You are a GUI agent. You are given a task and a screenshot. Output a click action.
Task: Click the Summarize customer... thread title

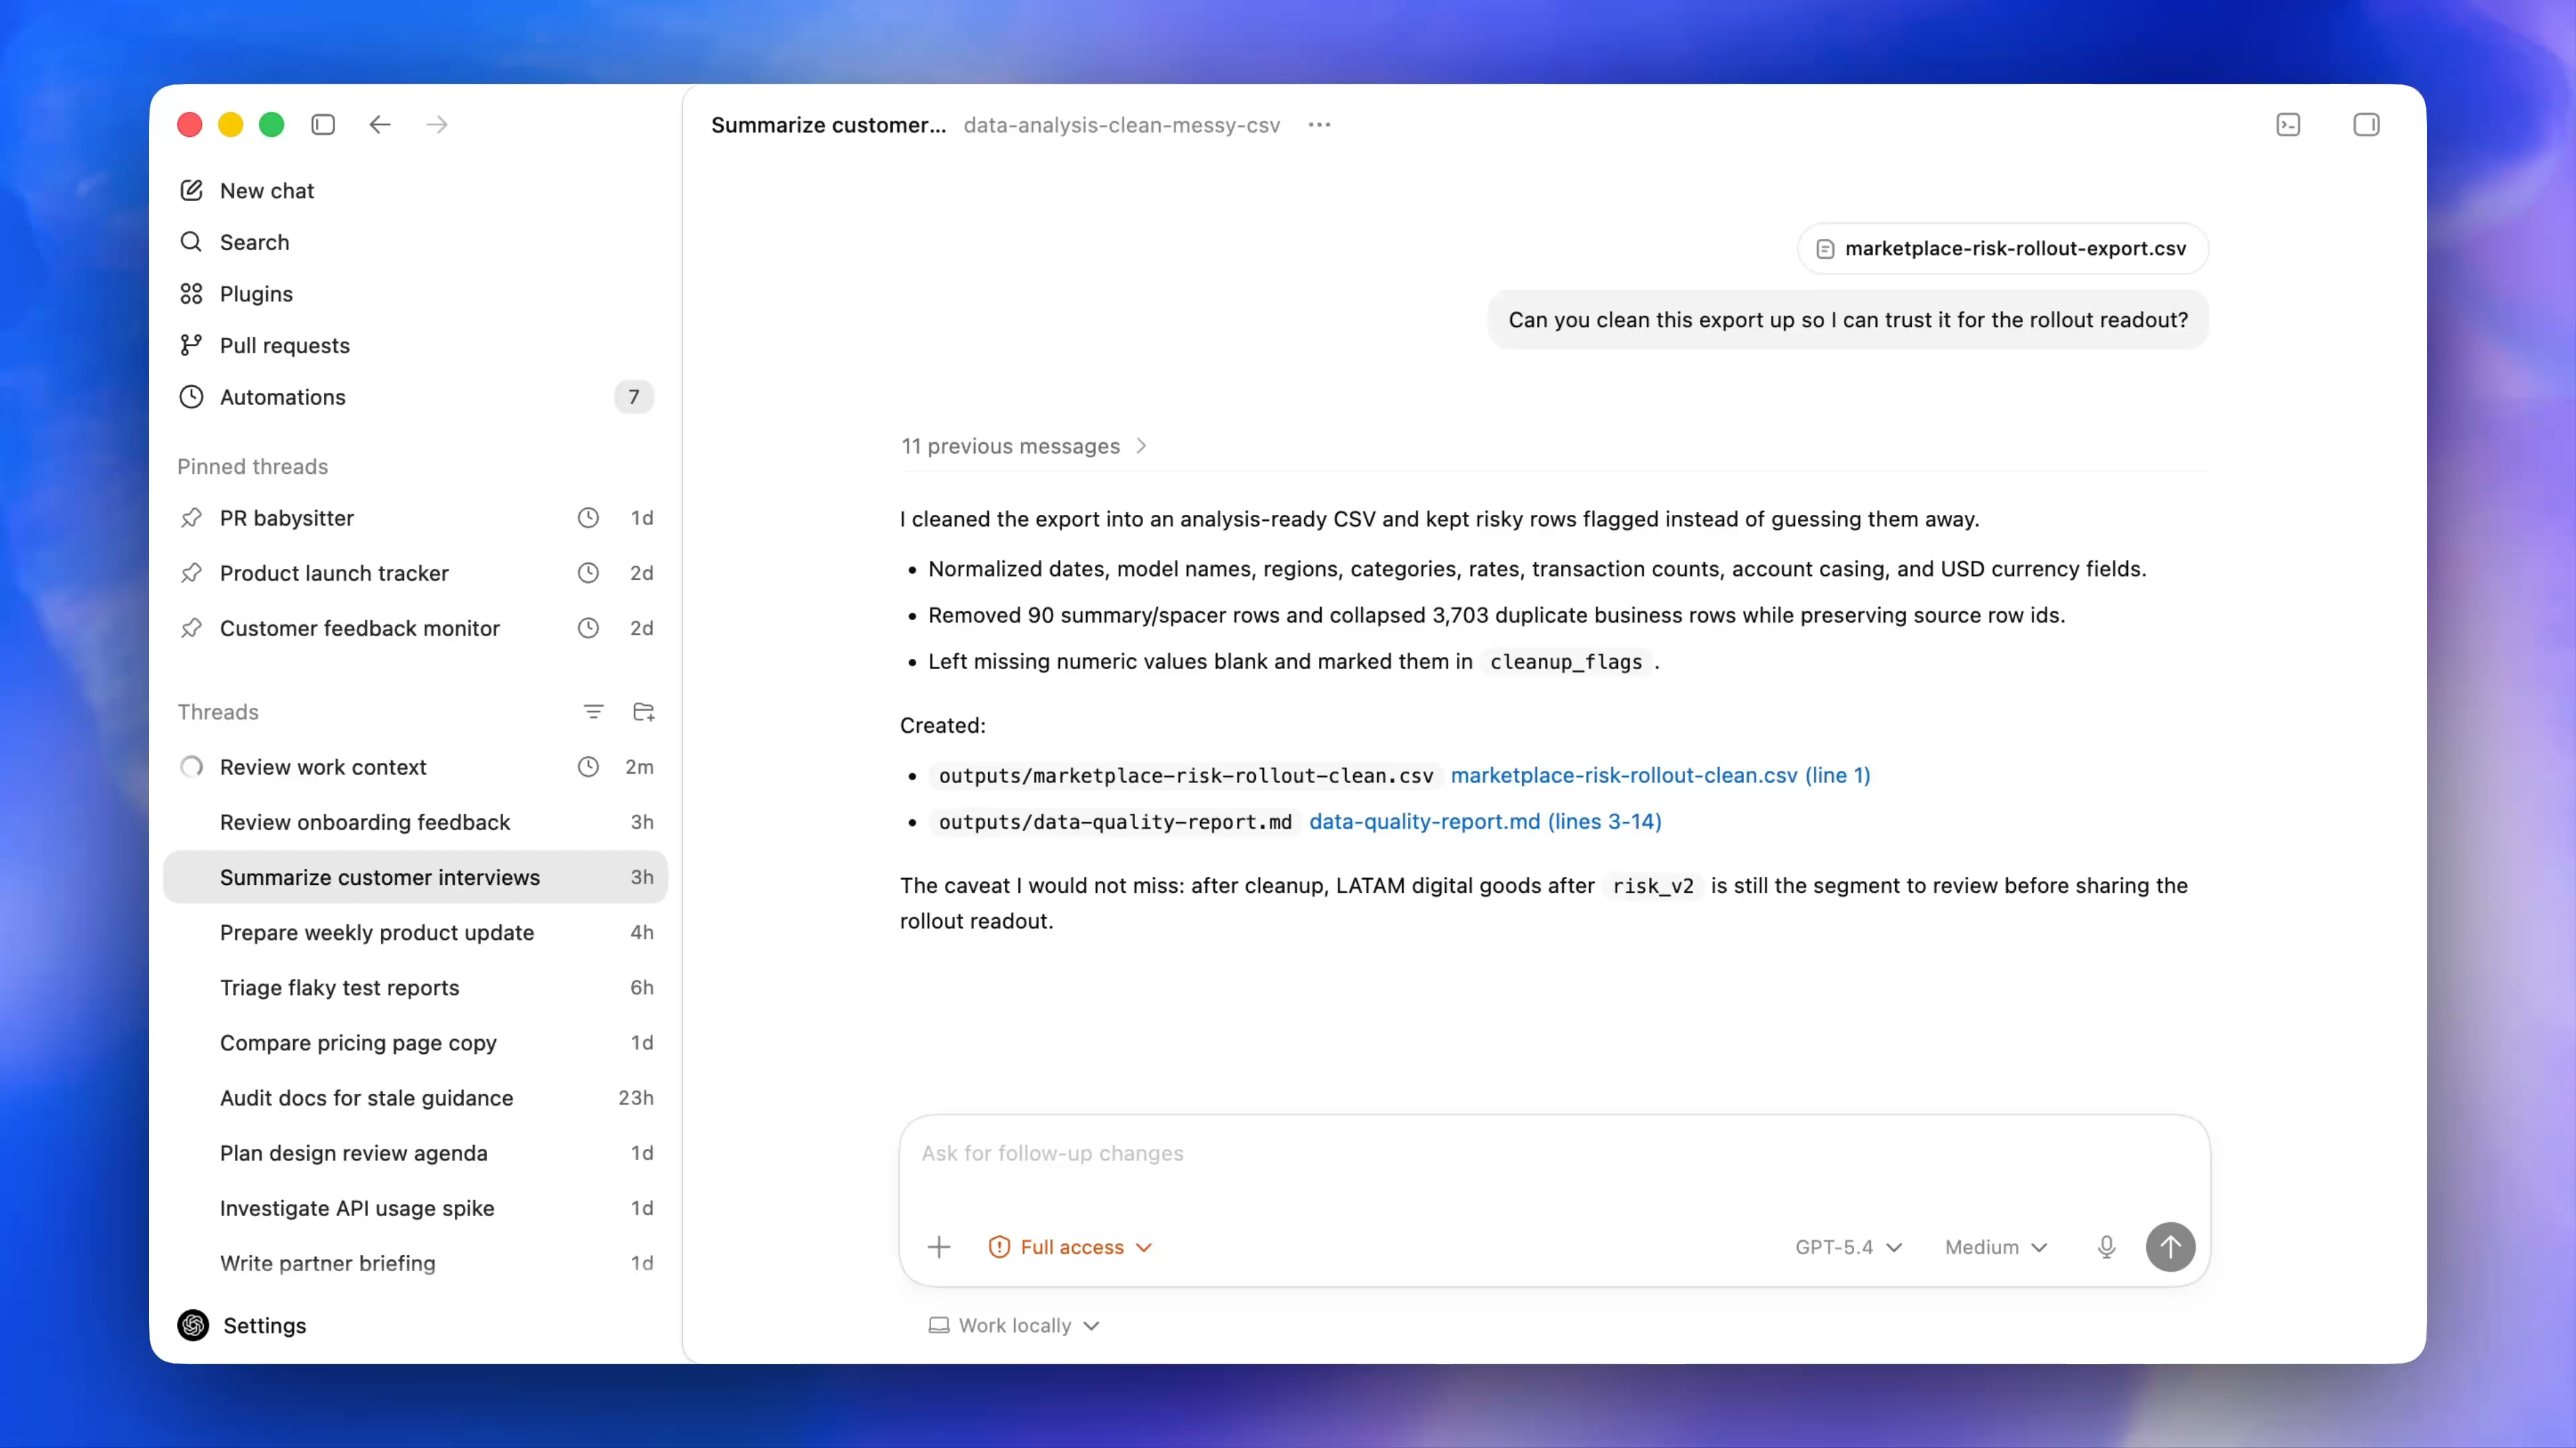[x=828, y=125]
